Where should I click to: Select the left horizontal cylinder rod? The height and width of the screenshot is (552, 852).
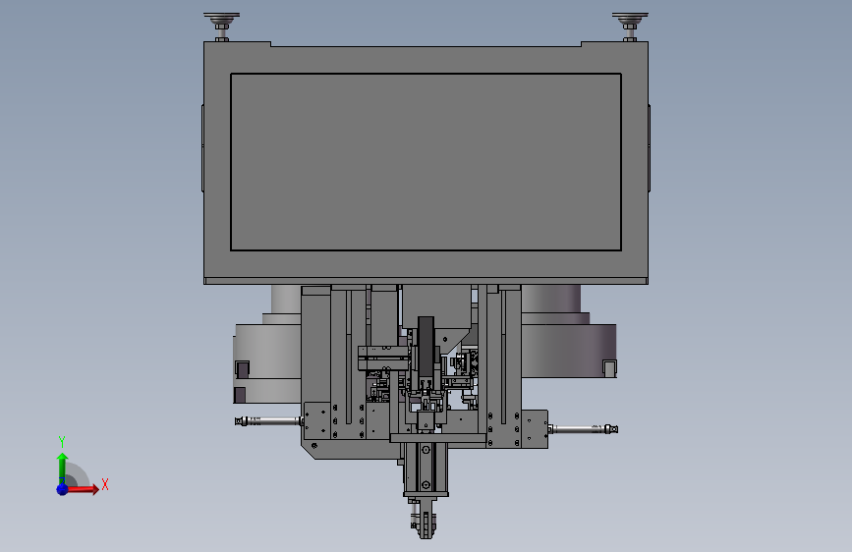[x=268, y=421]
